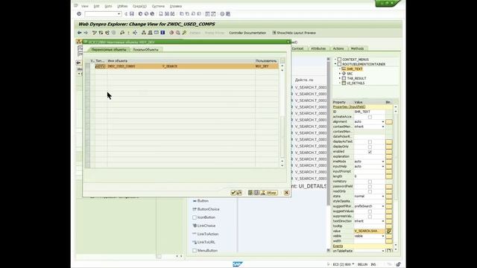Expand the TAB_RESULT tree node
This screenshot has height=268, width=477.
coord(340,78)
